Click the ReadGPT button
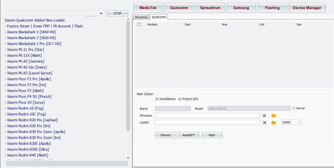 [189, 135]
